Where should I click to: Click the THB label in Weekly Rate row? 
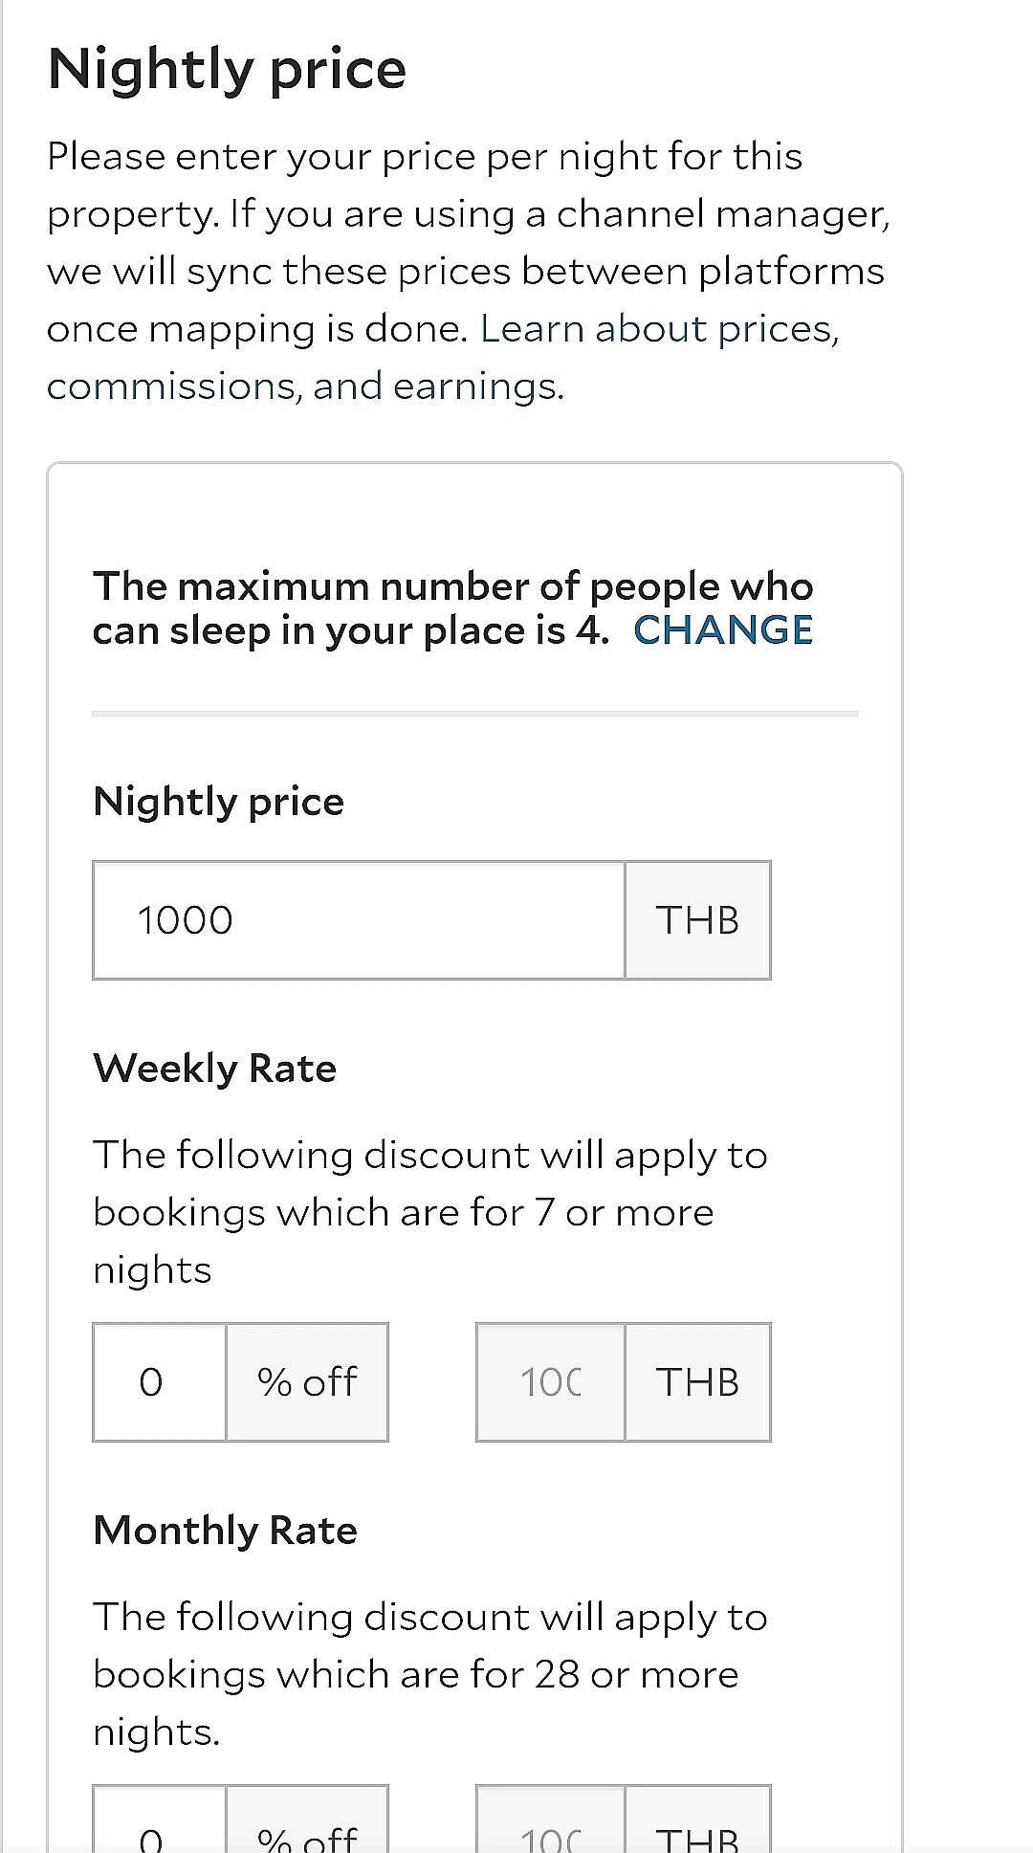697,1382
